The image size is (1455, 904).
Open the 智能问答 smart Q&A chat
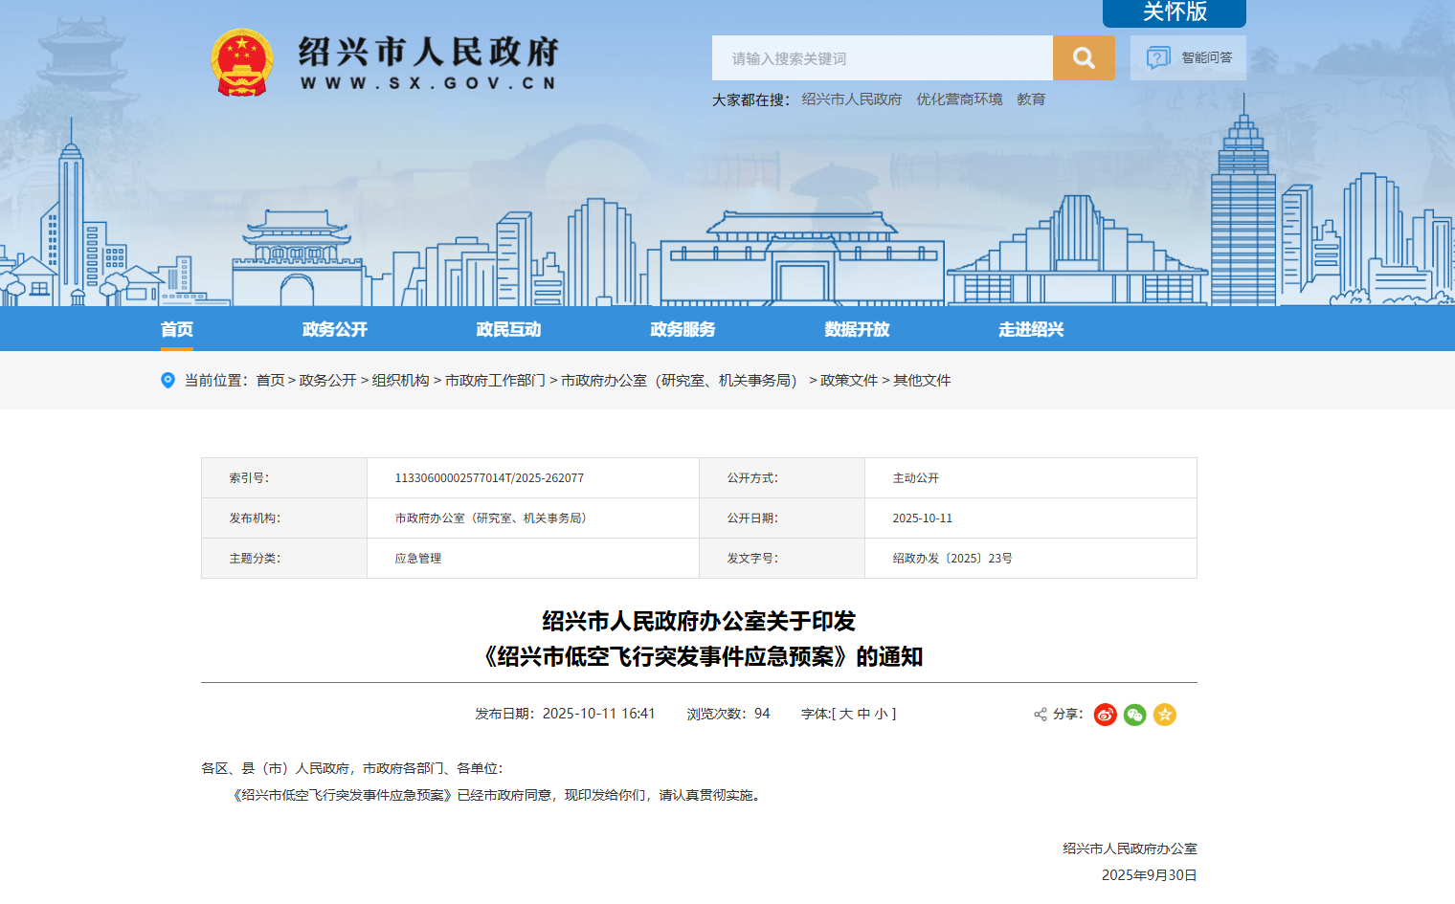tap(1188, 58)
